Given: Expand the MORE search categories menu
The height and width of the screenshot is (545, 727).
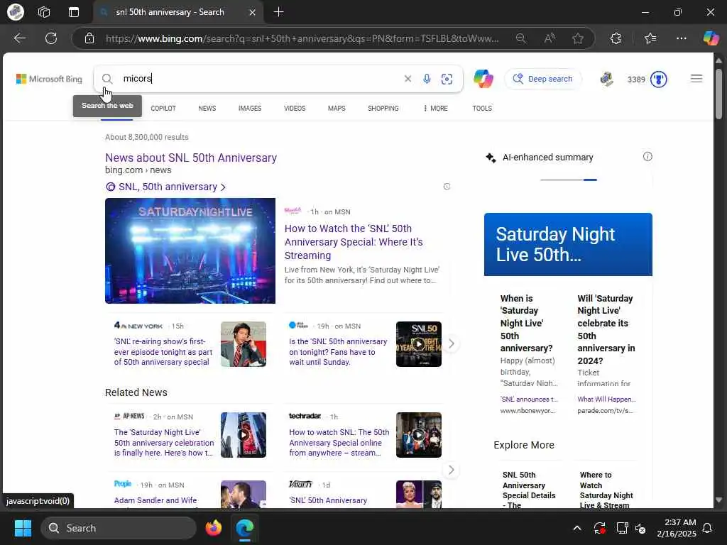Looking at the screenshot, I should (x=436, y=108).
